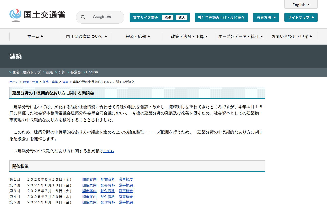The width and height of the screenshot is (327, 204).
Task: Open the 検索方法 page
Action: [266, 17]
